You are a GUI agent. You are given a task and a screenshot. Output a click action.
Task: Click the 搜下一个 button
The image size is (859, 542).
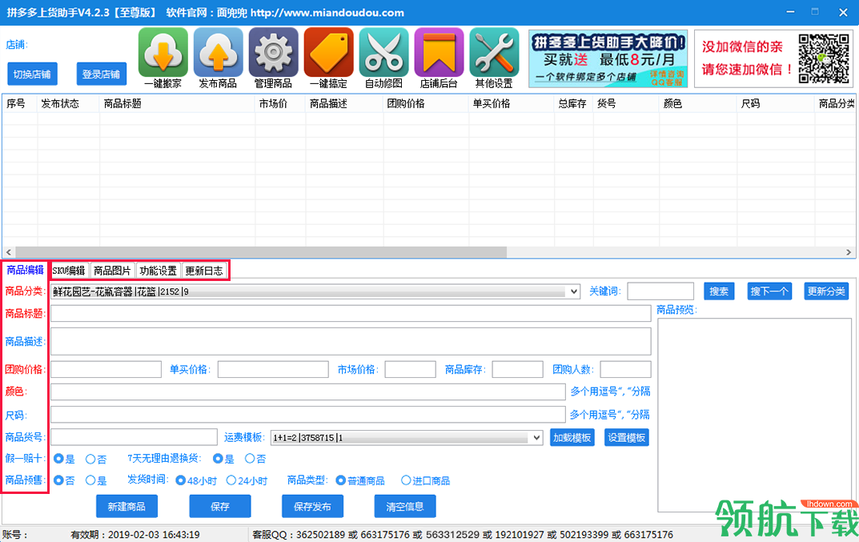769,291
